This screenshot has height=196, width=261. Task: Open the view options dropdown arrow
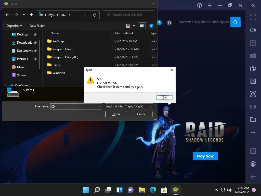[x=134, y=26]
